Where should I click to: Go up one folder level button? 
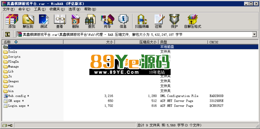tap(7, 34)
